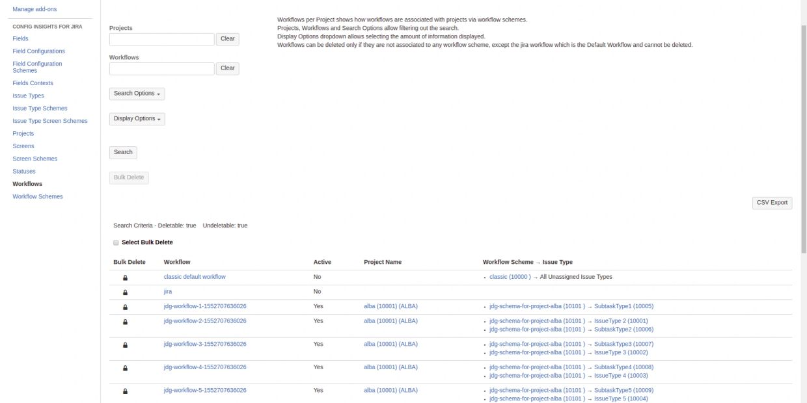This screenshot has height=403, width=807.
Task: Click lock icon for jdg-workflow-4-1552707636026
Action: 126,368
